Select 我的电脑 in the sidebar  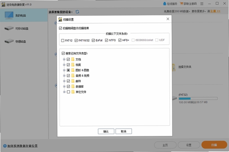(x=24, y=15)
